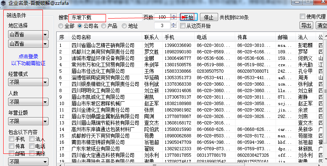Click the 页数 number field showing 100
The height and width of the screenshot is (166, 327).
click(162, 17)
